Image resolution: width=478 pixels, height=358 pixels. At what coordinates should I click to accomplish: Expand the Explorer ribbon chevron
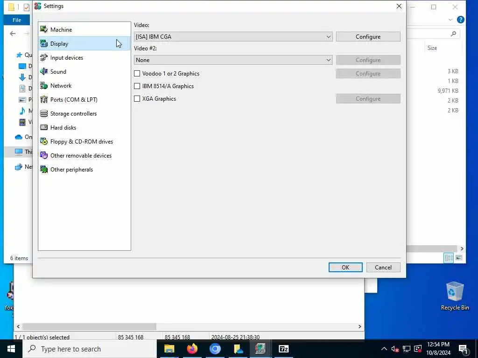(x=450, y=20)
